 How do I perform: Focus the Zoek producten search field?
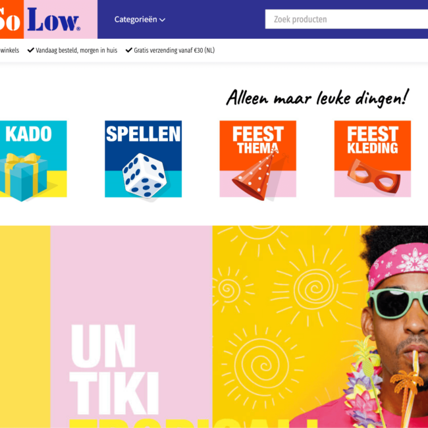(346, 19)
